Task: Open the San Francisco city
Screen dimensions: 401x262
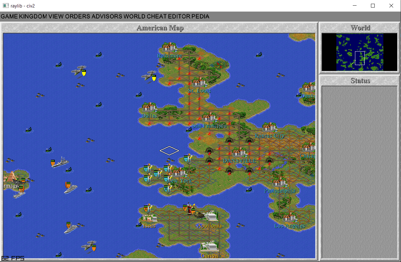Action: [x=209, y=117]
